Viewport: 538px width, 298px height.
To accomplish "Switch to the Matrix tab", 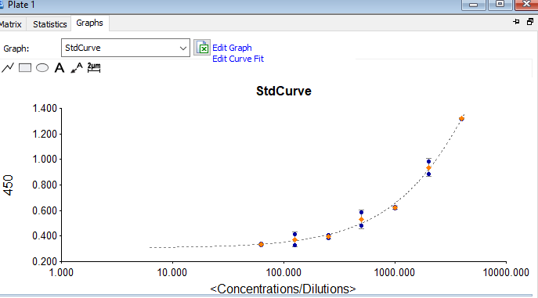I will pyautogui.click(x=11, y=24).
